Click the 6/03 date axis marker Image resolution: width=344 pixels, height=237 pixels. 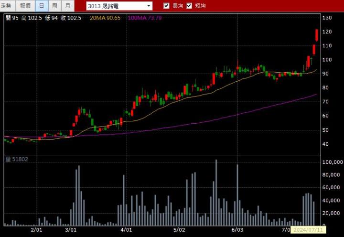click(x=237, y=230)
